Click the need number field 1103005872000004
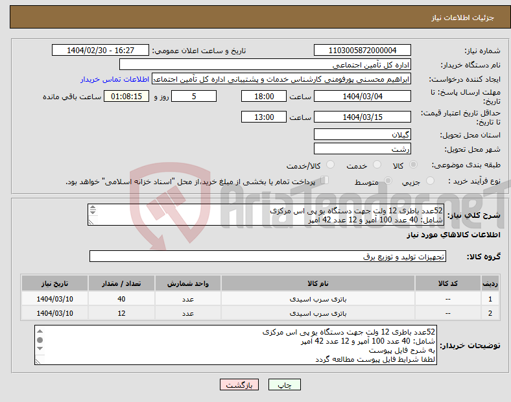This screenshot has width=511, height=402. [x=362, y=50]
